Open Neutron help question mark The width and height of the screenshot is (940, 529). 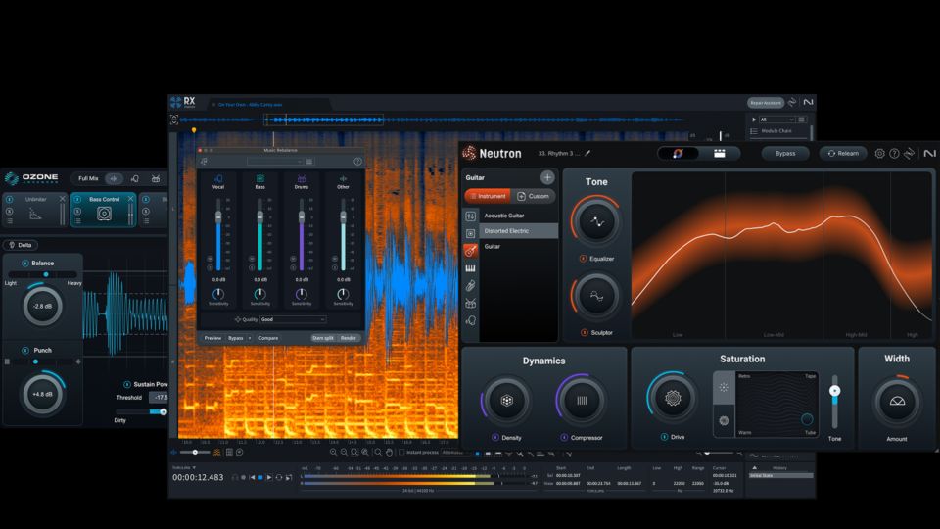(x=894, y=154)
